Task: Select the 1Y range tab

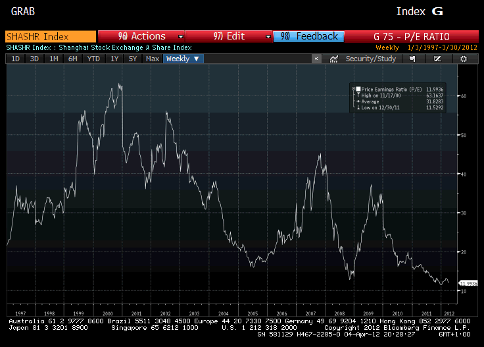Action: [114, 59]
